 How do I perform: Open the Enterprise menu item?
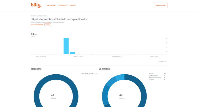tap(51, 5)
